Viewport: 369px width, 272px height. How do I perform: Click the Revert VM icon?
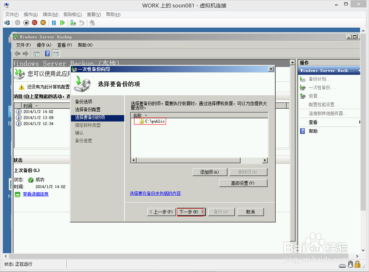coord(82,22)
